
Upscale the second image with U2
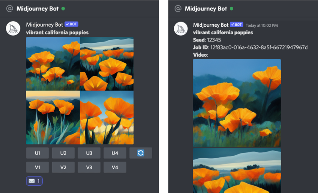pos(63,153)
